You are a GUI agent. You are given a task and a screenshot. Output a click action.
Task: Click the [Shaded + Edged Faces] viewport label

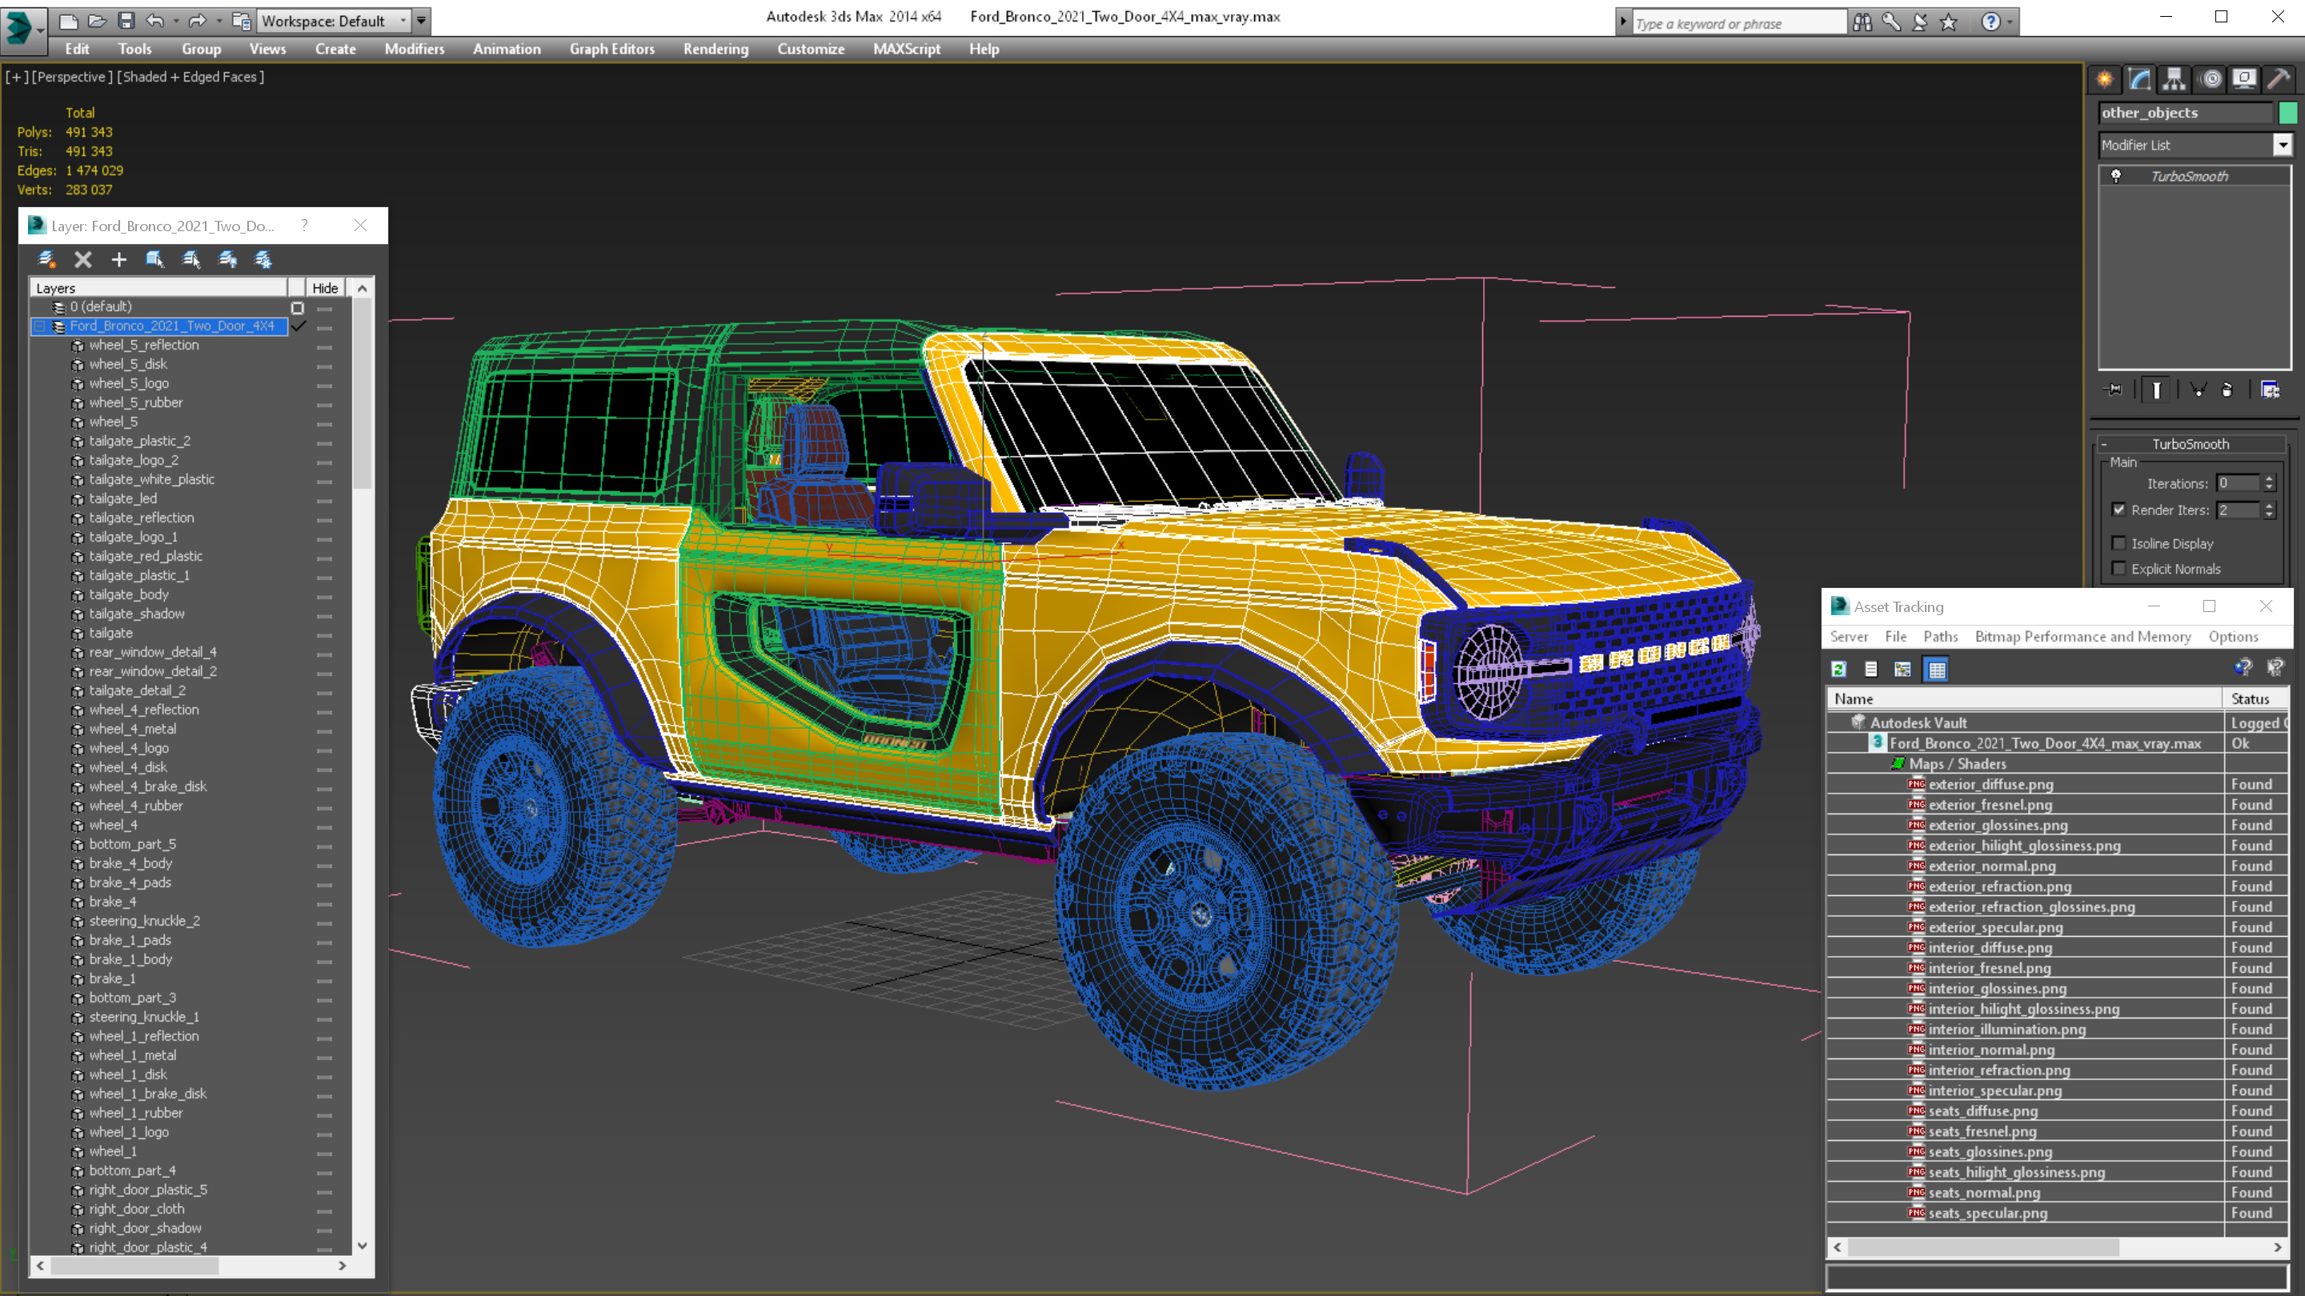click(x=190, y=77)
